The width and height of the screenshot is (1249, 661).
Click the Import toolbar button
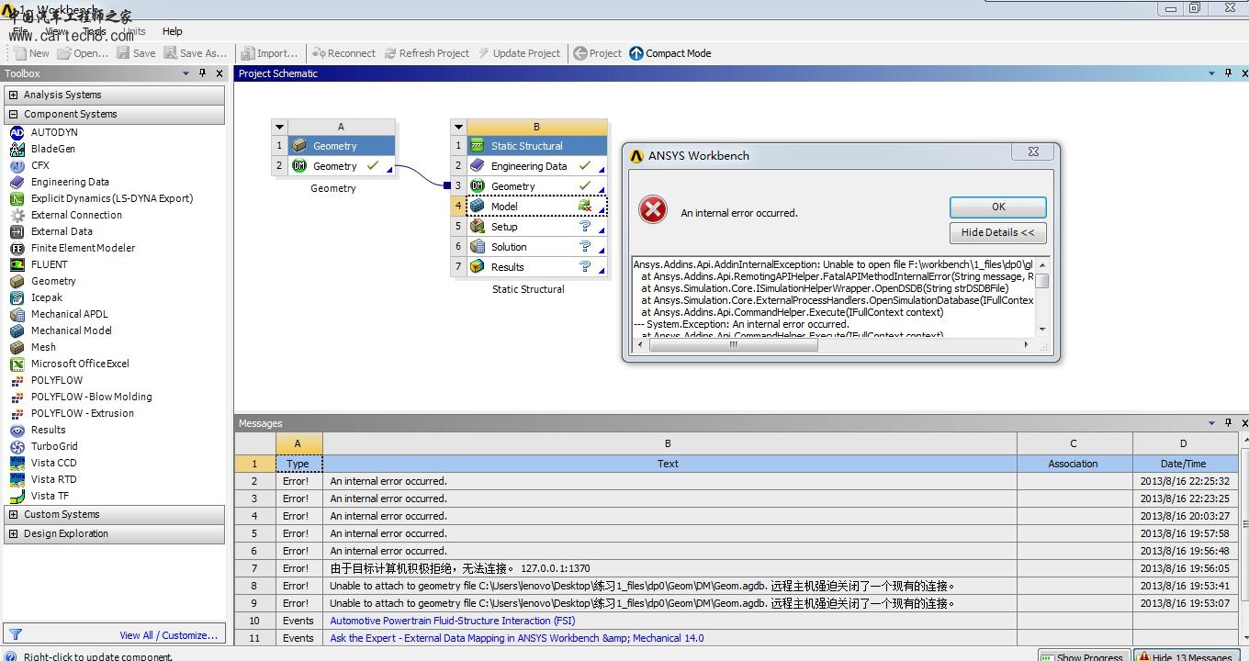pyautogui.click(x=269, y=53)
